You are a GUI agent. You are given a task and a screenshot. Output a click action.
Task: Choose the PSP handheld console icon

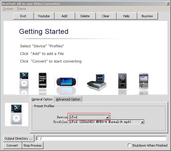(x=66, y=82)
